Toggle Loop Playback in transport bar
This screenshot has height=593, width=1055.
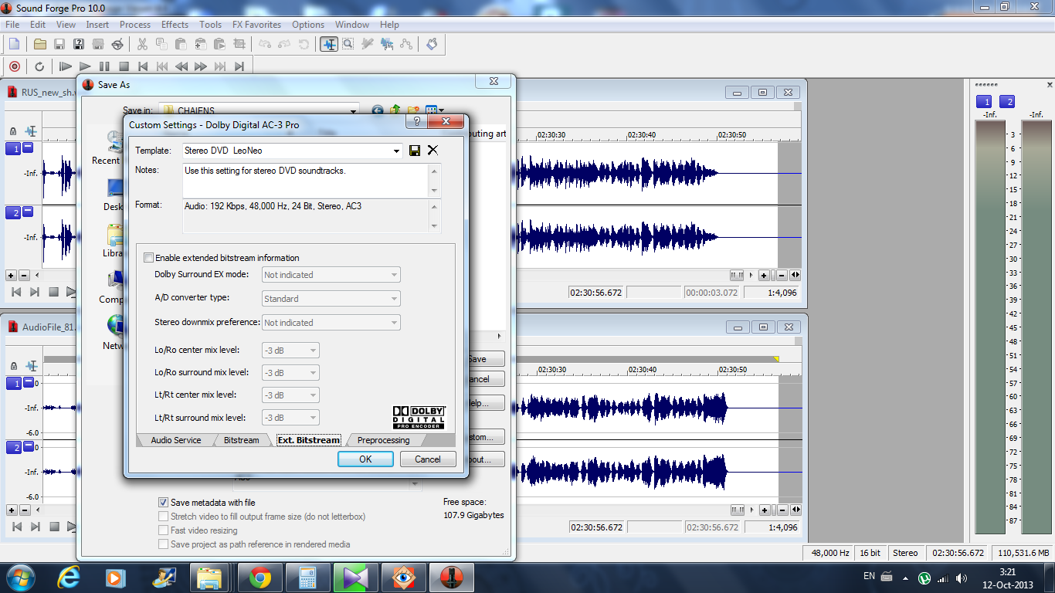pos(39,66)
